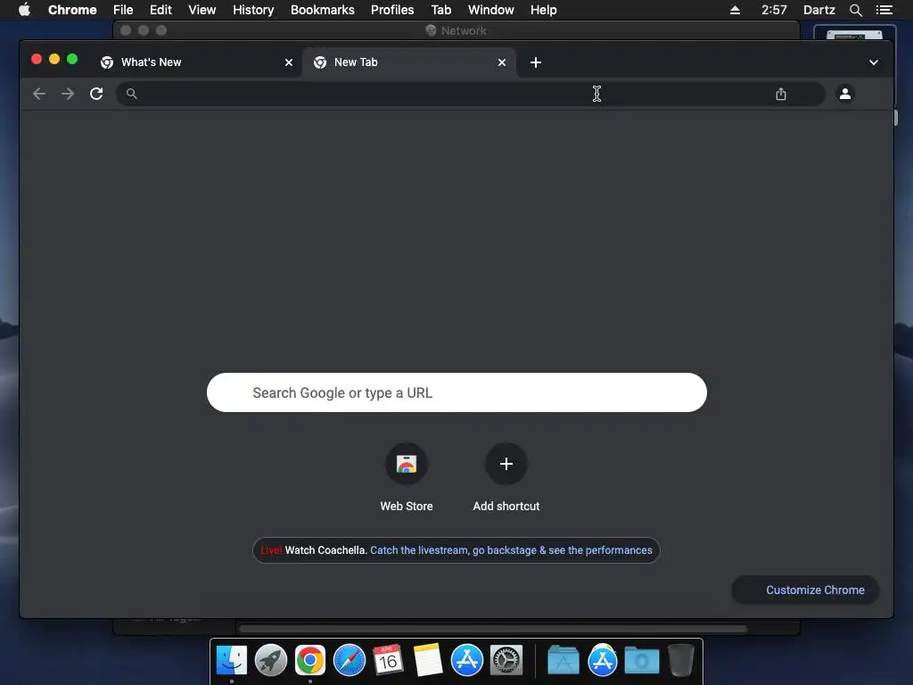Screen dimensions: 913x685
Task: Open System Preferences from the Dock
Action: (x=506, y=660)
